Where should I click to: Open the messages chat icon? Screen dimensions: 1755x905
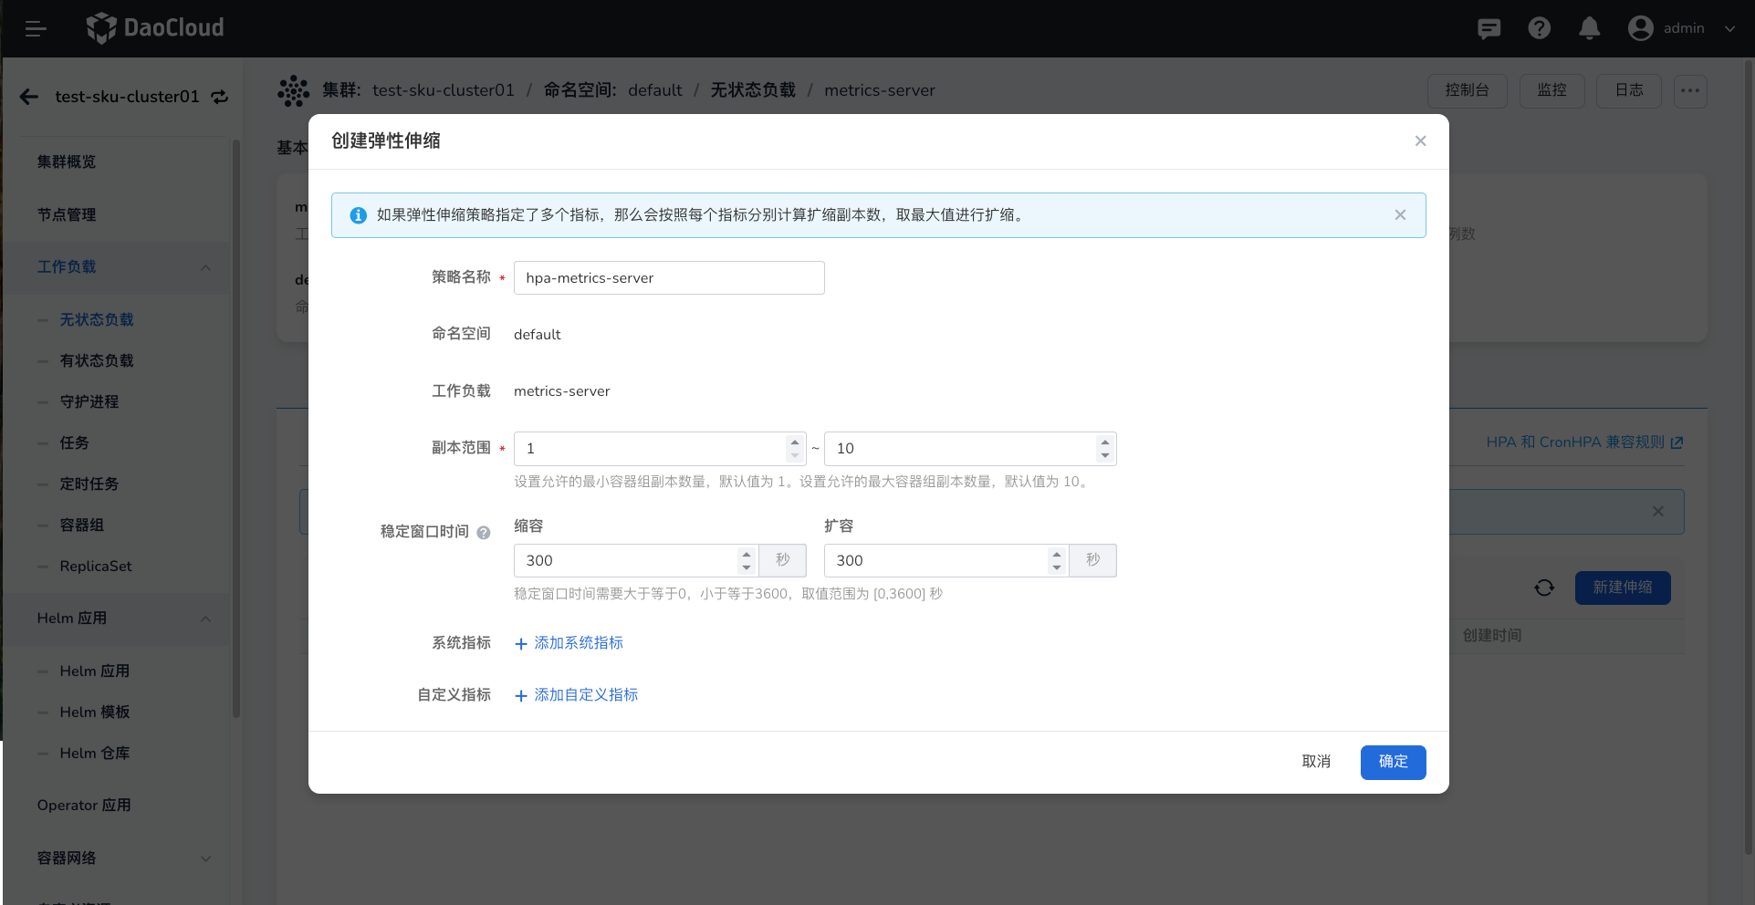pyautogui.click(x=1489, y=29)
